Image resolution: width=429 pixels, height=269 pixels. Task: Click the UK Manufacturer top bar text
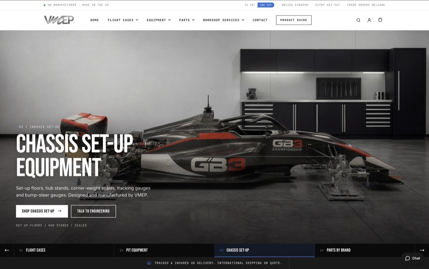point(78,5)
